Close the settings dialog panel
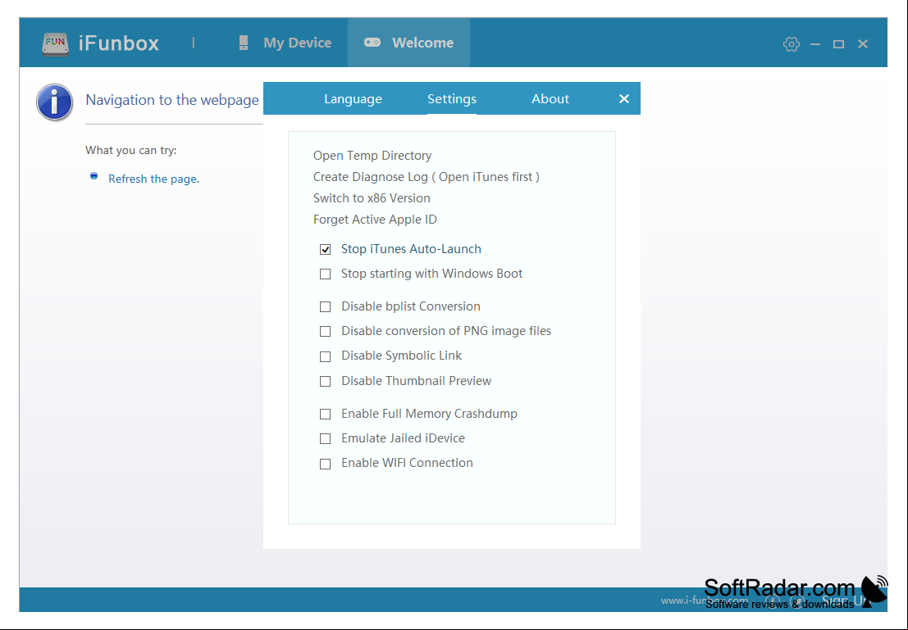Image resolution: width=908 pixels, height=630 pixels. (x=623, y=99)
